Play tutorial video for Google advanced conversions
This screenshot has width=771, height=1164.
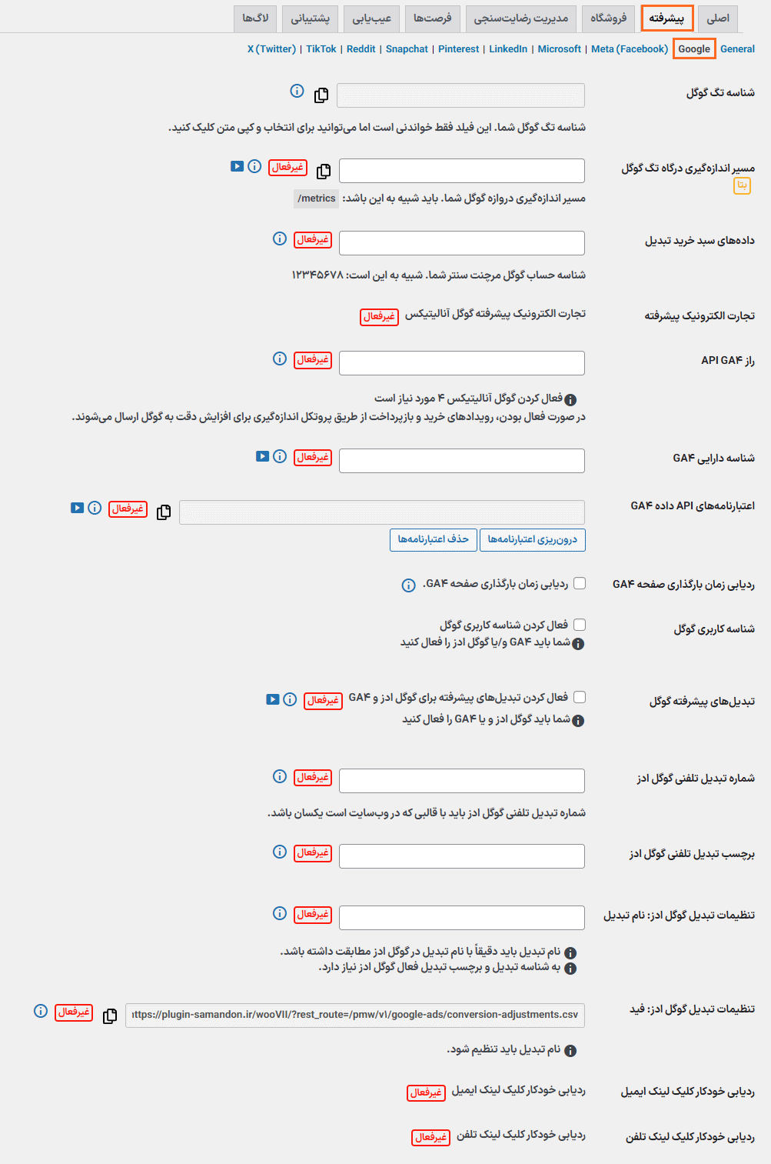tap(272, 699)
